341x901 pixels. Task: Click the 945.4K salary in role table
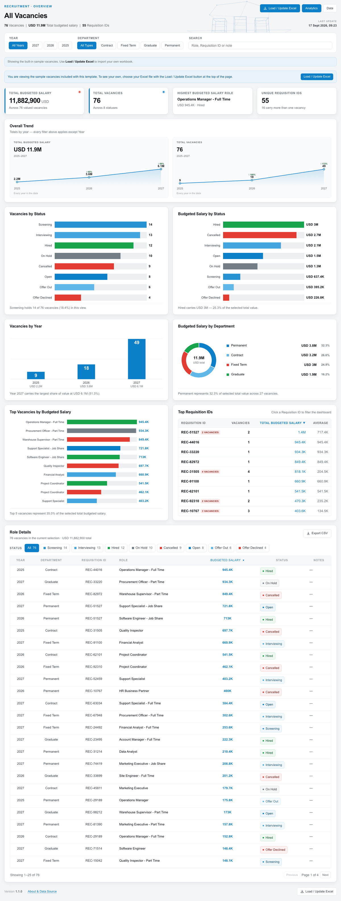point(227,570)
